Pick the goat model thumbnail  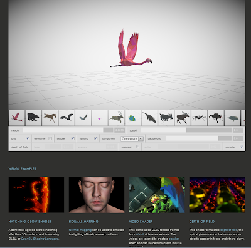(166, 118)
